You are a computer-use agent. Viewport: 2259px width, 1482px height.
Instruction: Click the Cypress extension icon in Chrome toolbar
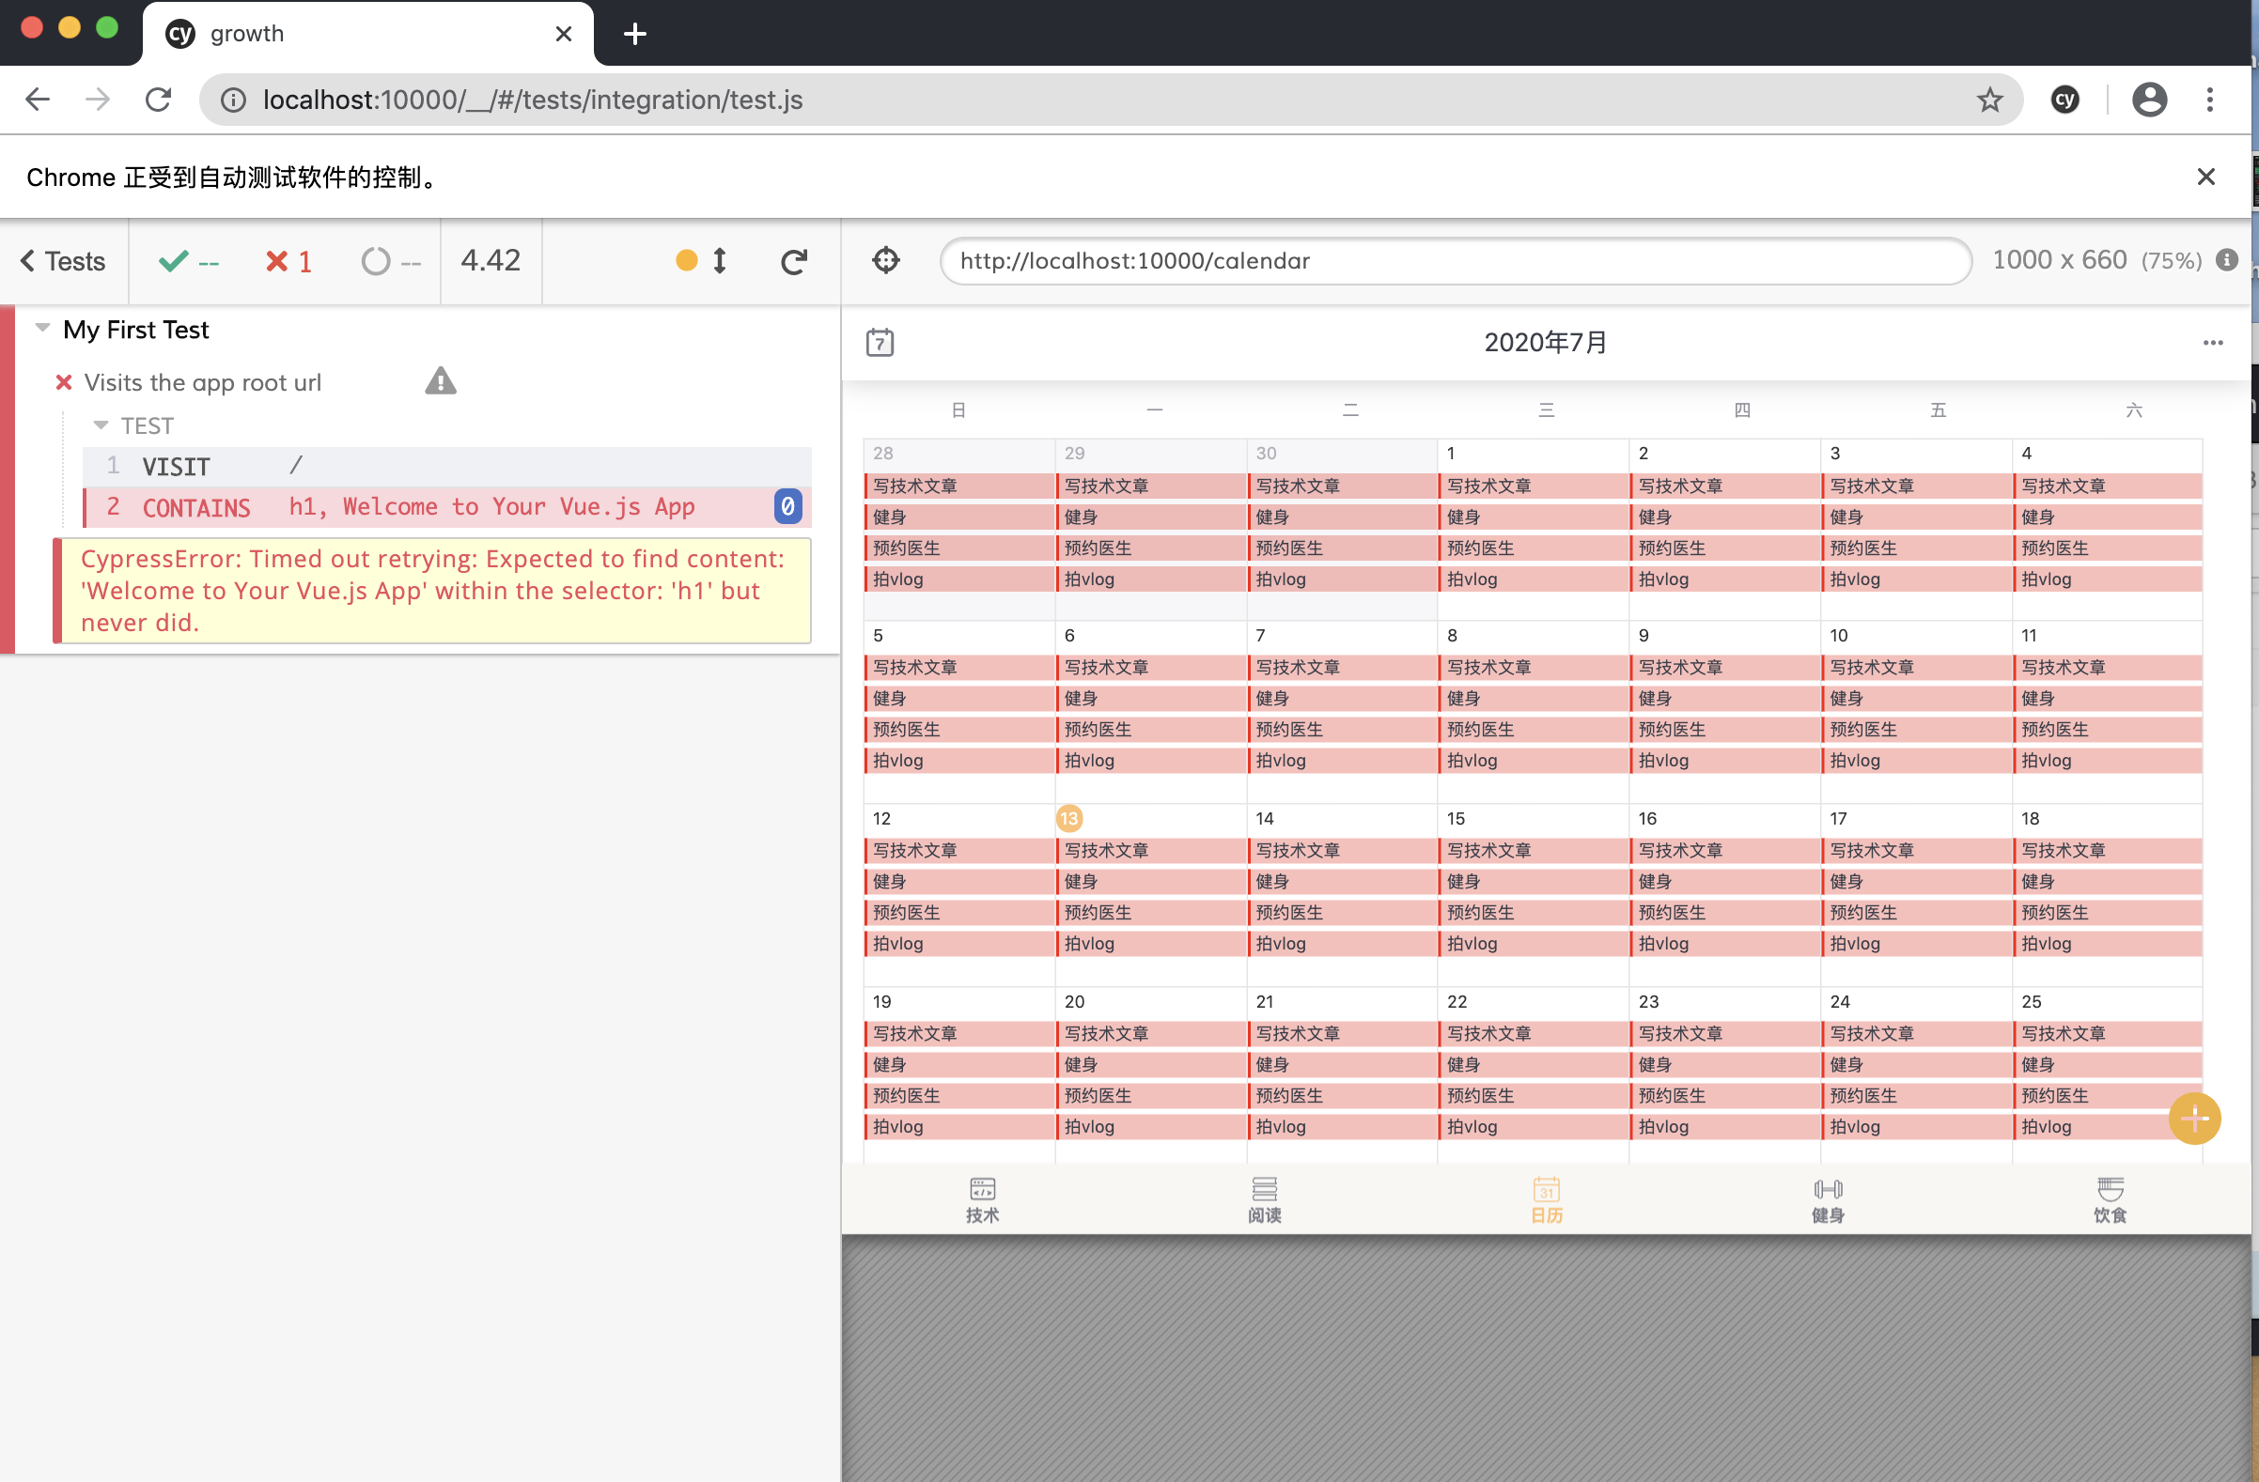(x=2064, y=100)
